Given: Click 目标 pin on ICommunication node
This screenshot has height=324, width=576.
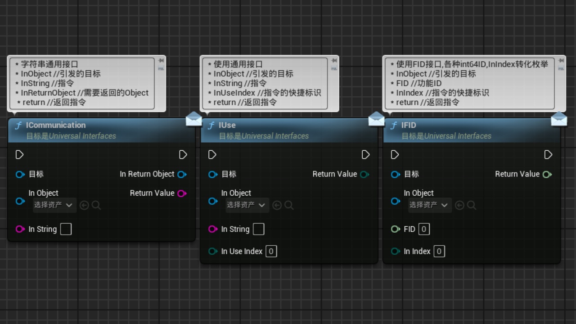Looking at the screenshot, I should pos(20,175).
